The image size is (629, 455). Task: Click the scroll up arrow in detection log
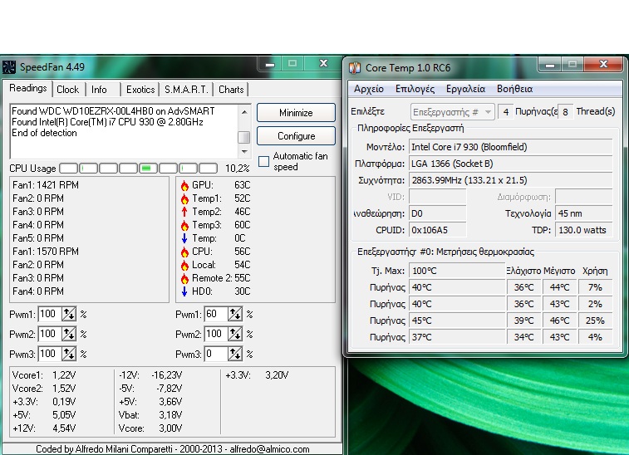point(244,112)
